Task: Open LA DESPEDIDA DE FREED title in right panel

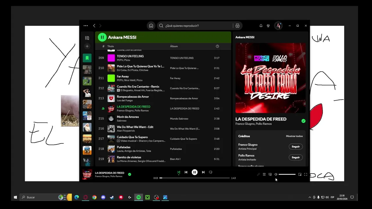Action: tap(261, 119)
